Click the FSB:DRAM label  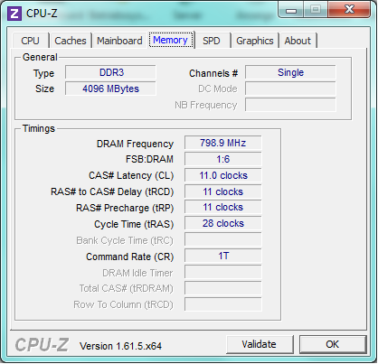(x=149, y=159)
